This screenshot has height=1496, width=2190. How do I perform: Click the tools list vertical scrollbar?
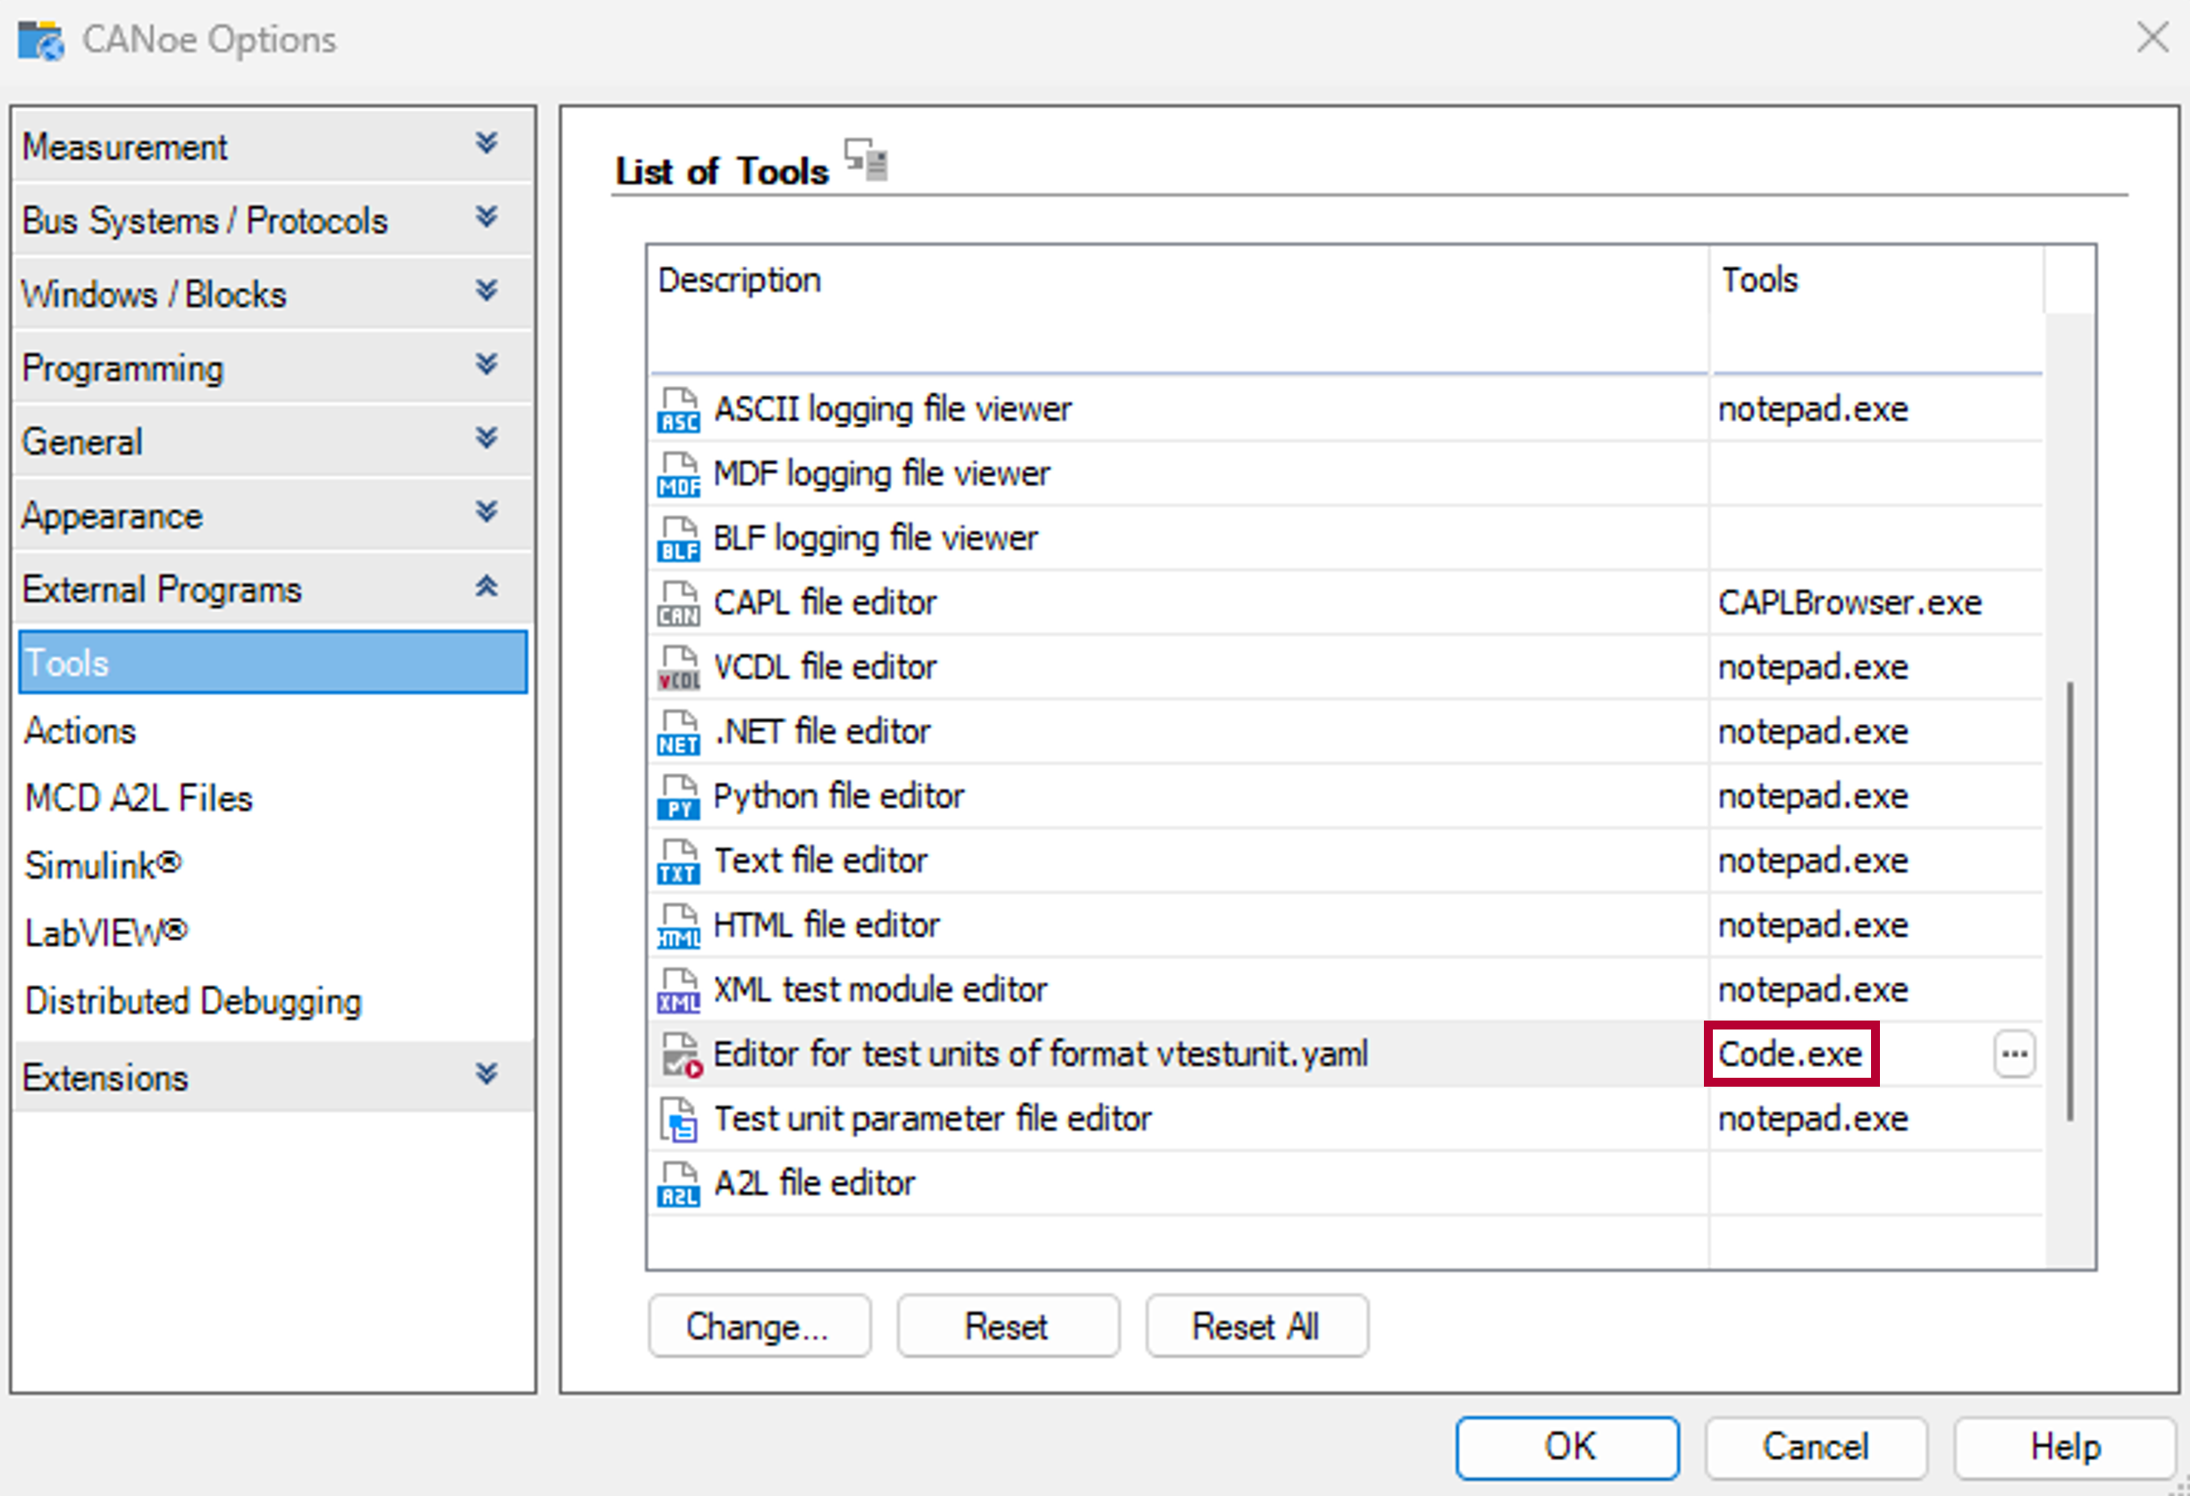2069,900
